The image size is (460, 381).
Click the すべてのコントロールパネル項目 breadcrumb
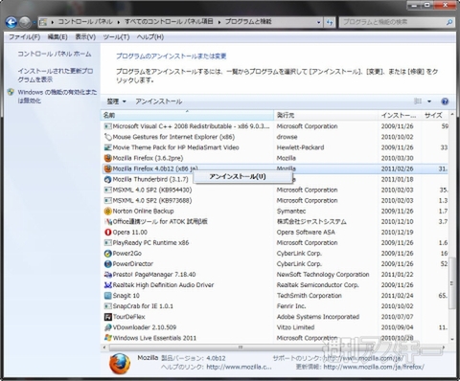click(x=169, y=22)
